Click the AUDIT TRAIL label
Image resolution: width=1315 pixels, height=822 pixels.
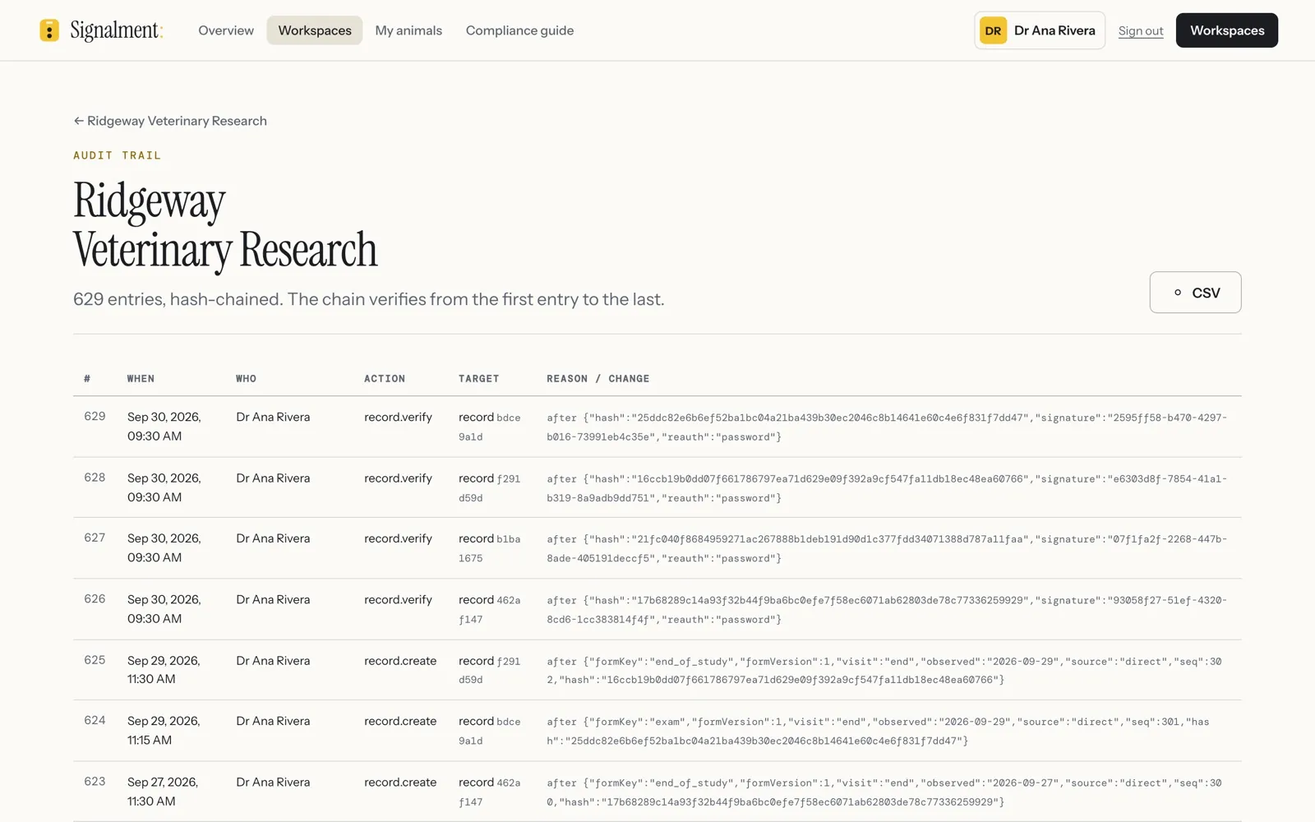click(118, 155)
